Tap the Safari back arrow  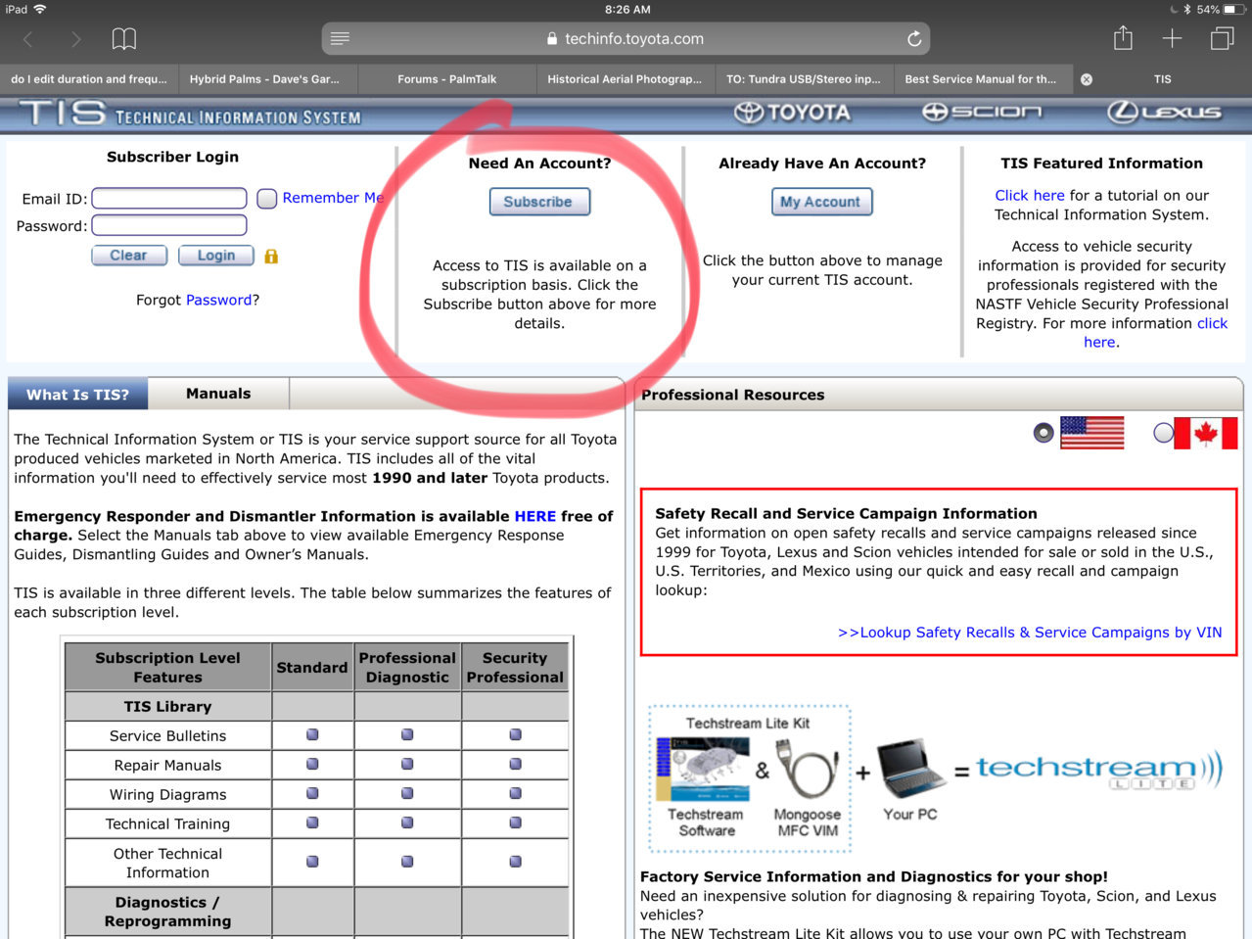point(28,39)
